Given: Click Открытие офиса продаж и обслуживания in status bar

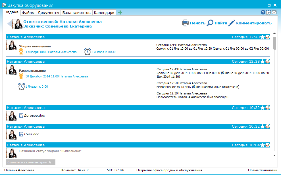Looking at the screenshot, I should (169, 170).
